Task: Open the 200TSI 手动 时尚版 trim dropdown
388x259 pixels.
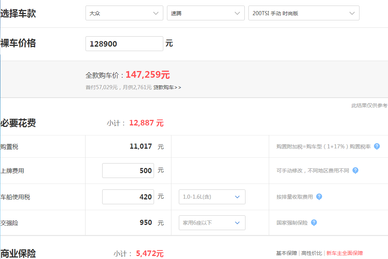Action: 304,13
